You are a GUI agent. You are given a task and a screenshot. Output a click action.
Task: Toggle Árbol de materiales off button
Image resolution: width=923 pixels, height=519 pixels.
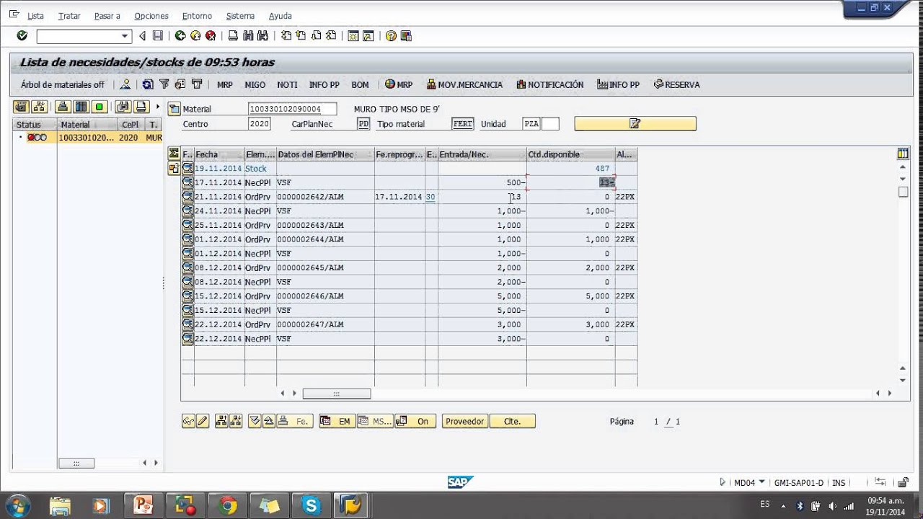pos(62,84)
